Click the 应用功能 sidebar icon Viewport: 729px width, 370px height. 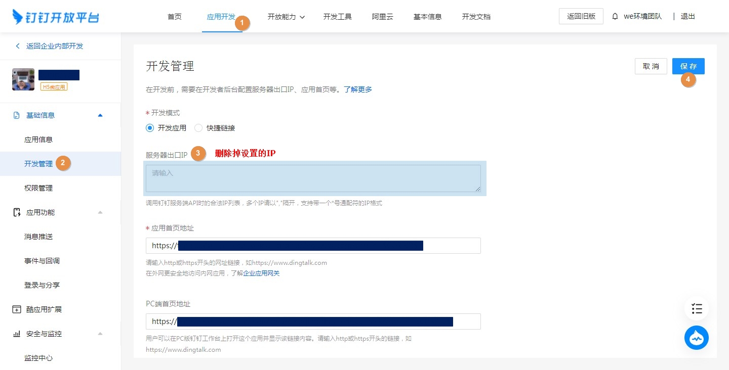pyautogui.click(x=17, y=212)
